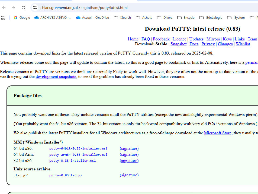Open signature for 64-bit x86 installer
Viewport: 258px width, 194px height.
129,148
